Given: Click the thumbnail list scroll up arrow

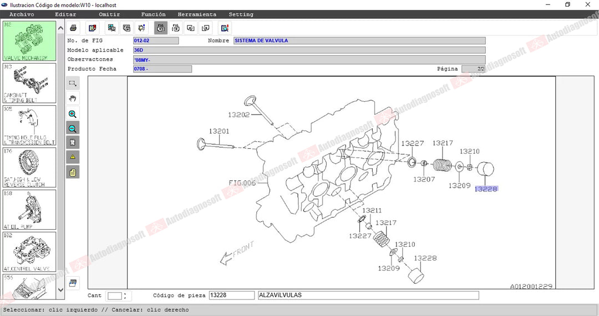Looking at the screenshot, I should pos(61,28).
